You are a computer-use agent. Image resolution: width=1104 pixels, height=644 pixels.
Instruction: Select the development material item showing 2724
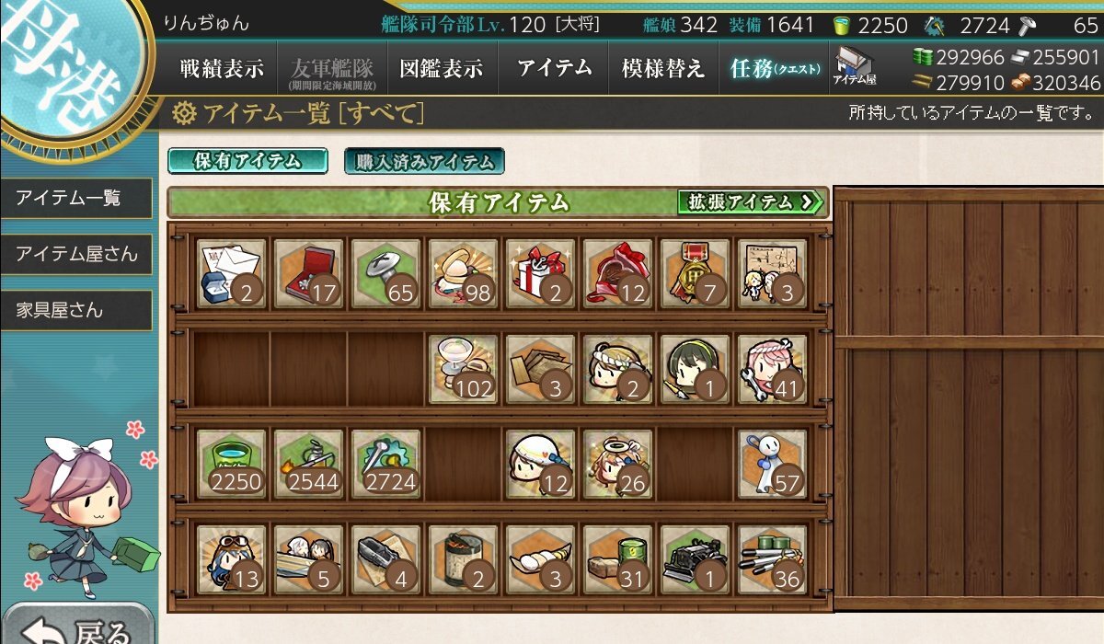pos(386,464)
